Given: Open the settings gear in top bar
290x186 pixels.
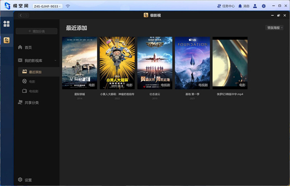Looking at the screenshot, I should point(263,6).
